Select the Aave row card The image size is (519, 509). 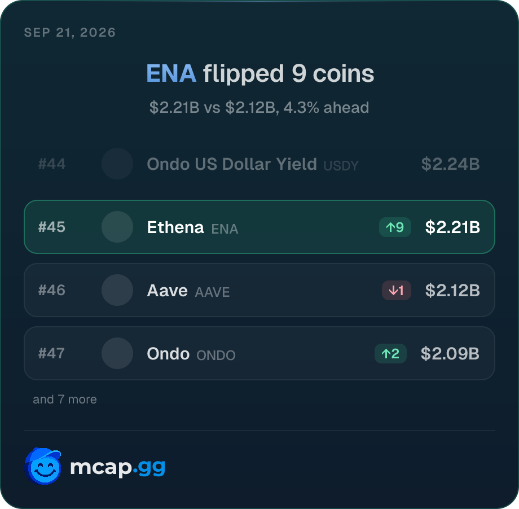coord(259,290)
